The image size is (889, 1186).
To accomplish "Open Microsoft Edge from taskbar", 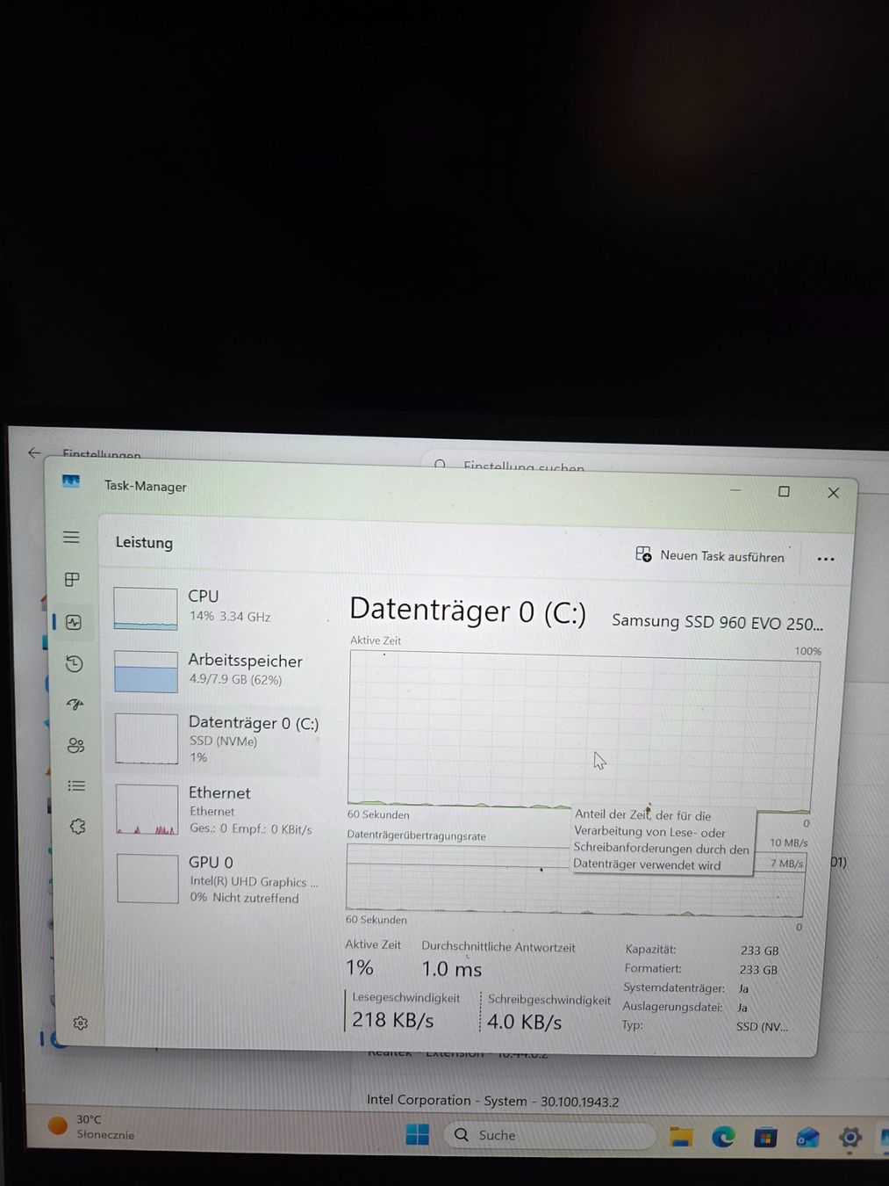I will click(x=723, y=1138).
